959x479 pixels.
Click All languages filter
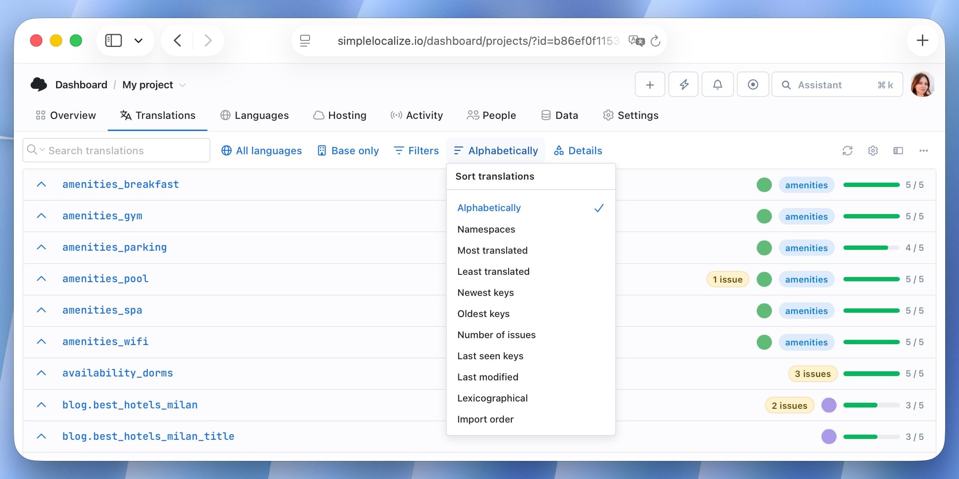pos(261,151)
